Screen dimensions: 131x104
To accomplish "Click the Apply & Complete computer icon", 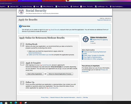I will (x=22, y=64).
